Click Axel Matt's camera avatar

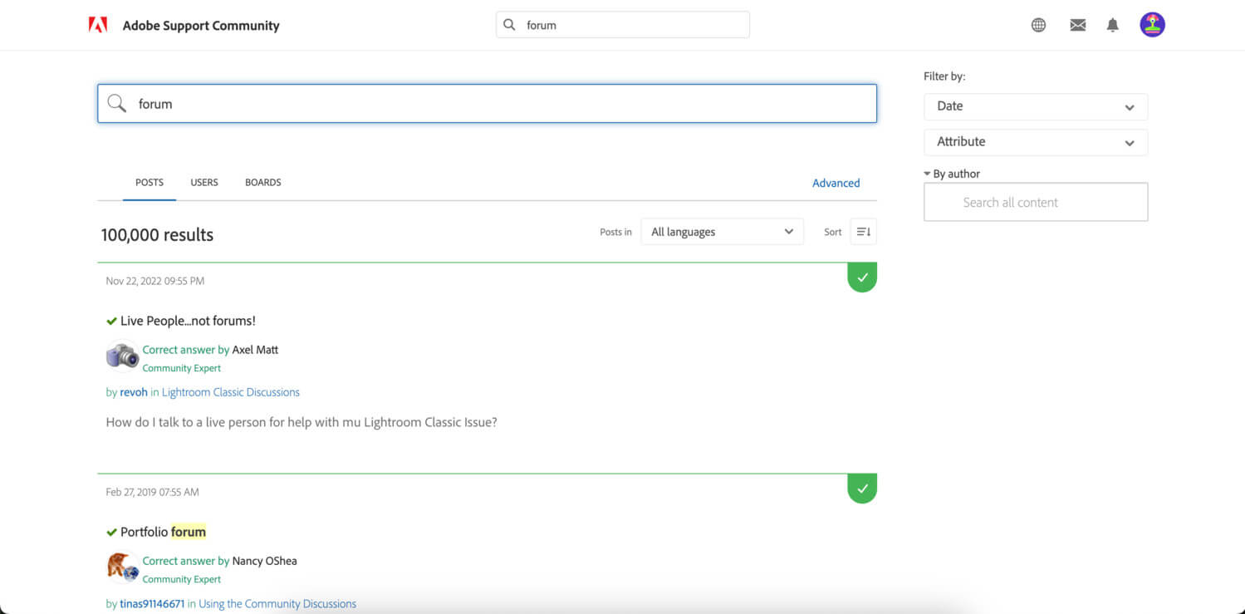(x=122, y=356)
